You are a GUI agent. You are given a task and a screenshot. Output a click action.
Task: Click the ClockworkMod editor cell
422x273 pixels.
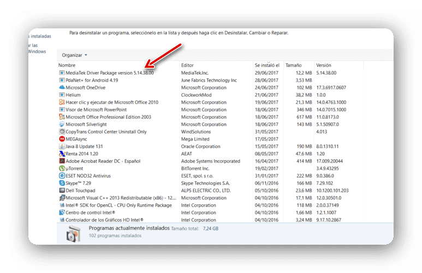pos(196,95)
